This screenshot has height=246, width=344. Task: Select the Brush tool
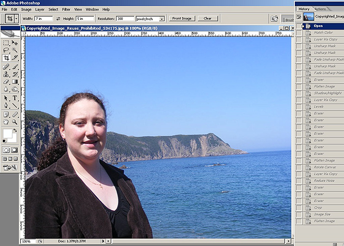pyautogui.click(x=14, y=67)
